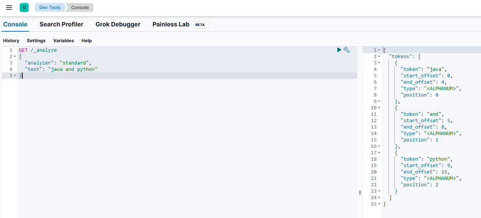This screenshot has width=481, height=218.
Task: Collapse the root object in response line 1
Action: [x=379, y=50]
